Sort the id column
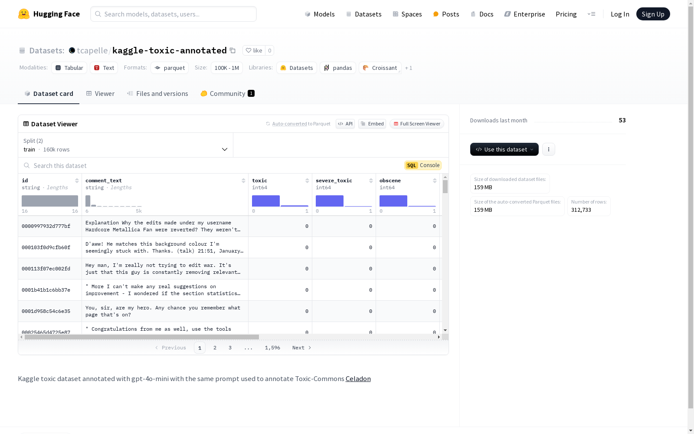Image resolution: width=694 pixels, height=434 pixels. (77, 181)
